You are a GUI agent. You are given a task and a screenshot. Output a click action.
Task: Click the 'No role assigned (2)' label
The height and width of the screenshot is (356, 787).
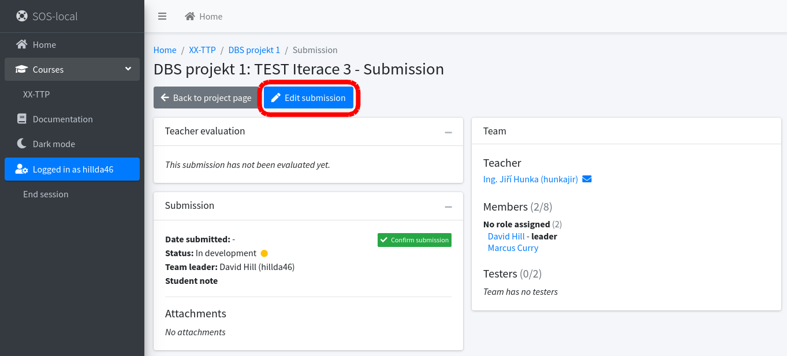pyautogui.click(x=523, y=224)
